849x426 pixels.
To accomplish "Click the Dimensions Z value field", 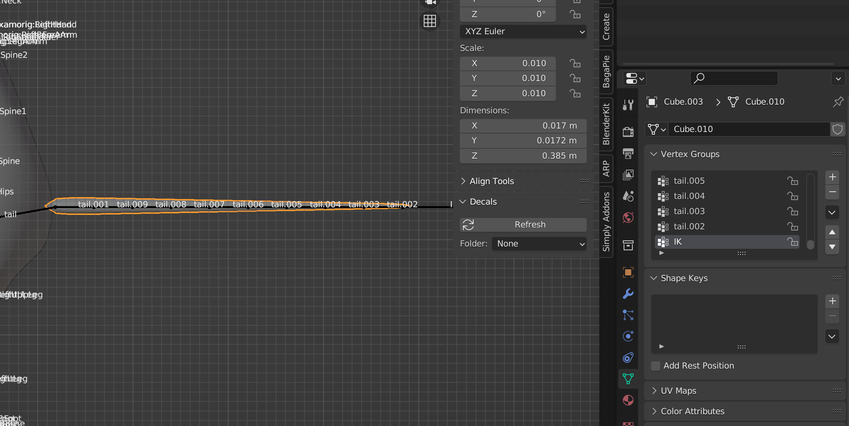I will (x=523, y=156).
